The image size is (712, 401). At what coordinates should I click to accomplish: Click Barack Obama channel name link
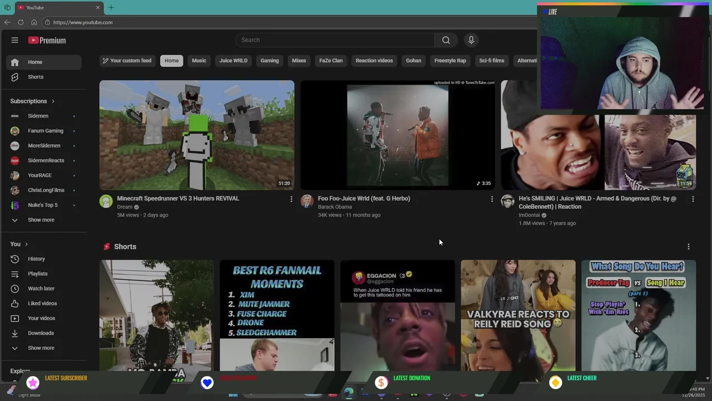pyautogui.click(x=335, y=207)
